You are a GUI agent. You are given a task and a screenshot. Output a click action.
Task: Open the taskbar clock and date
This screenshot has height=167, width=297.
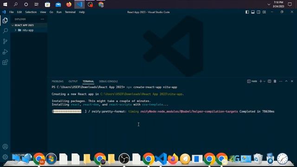pyautogui.click(x=278, y=4)
